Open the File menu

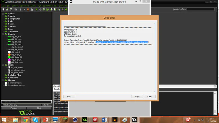tap(4, 6)
